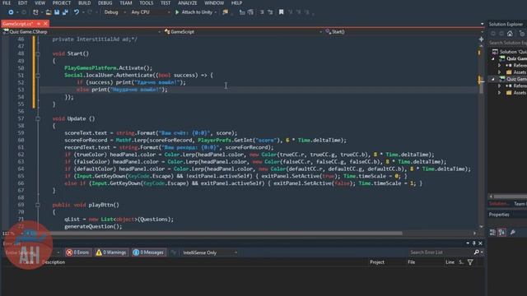
Task: Toggle the 0 Warnings filter
Action: tap(111, 252)
